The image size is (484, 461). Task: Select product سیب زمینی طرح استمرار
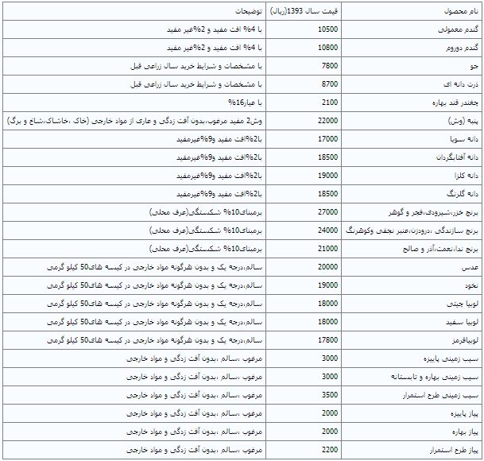coord(440,394)
